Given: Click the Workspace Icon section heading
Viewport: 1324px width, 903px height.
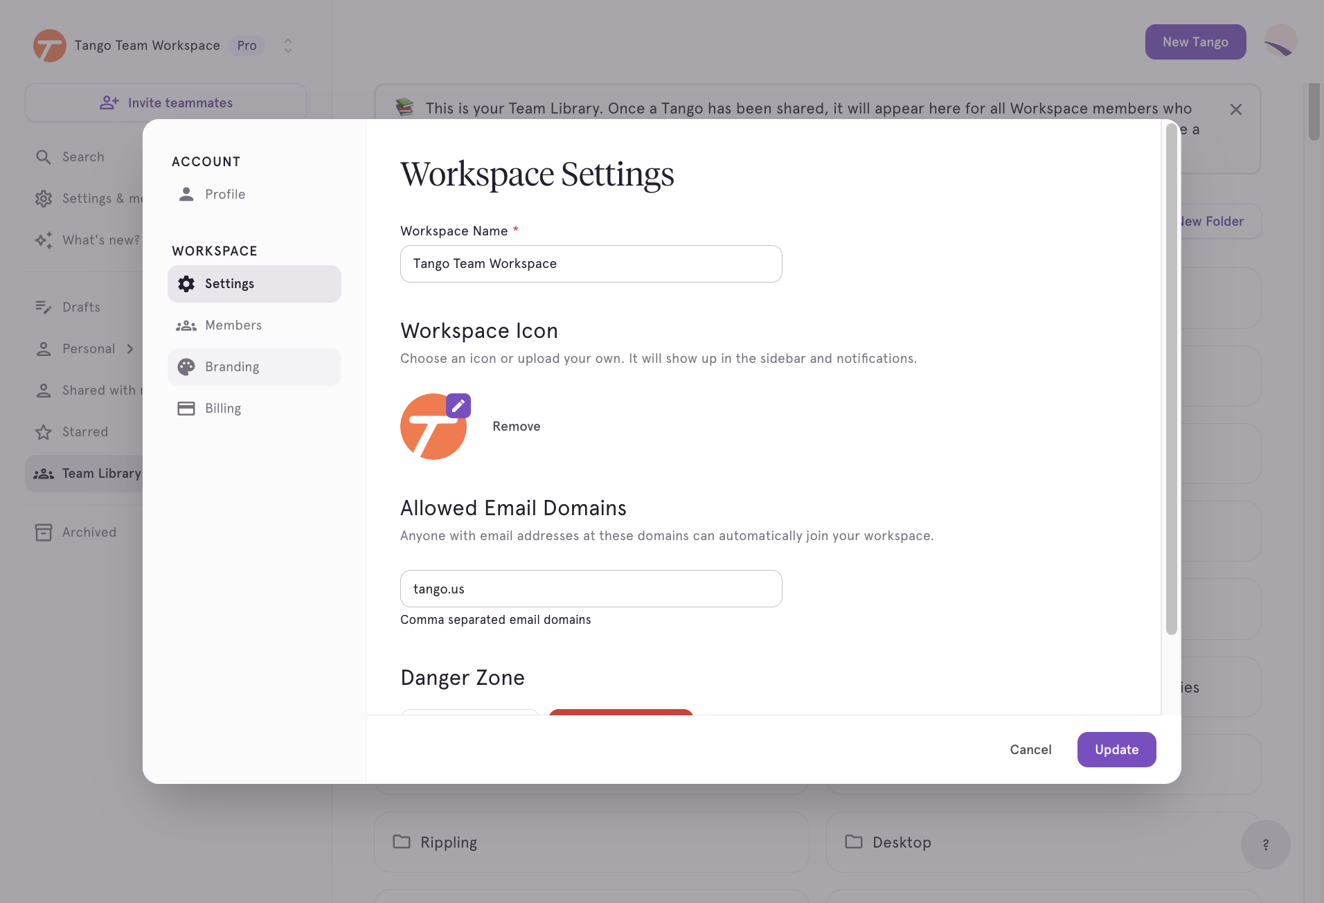Looking at the screenshot, I should [479, 331].
